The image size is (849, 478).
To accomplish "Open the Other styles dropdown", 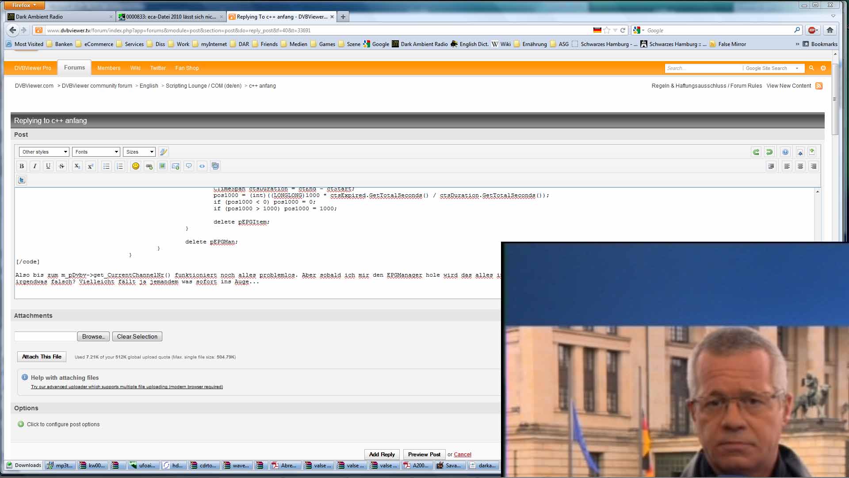I will click(x=44, y=152).
